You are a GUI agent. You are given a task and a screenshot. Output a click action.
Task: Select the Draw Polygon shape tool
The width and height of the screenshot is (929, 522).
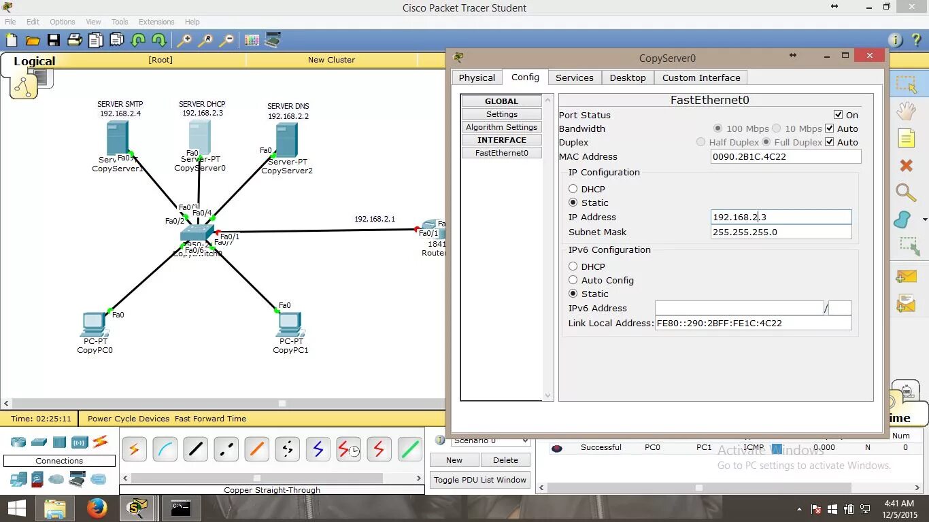[902, 220]
